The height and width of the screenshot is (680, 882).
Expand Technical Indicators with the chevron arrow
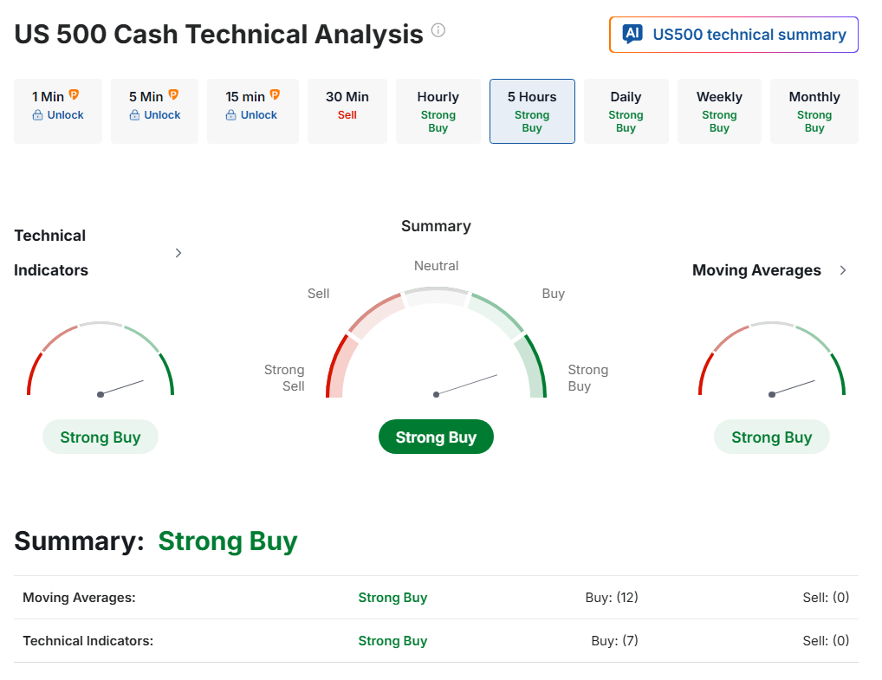(178, 253)
